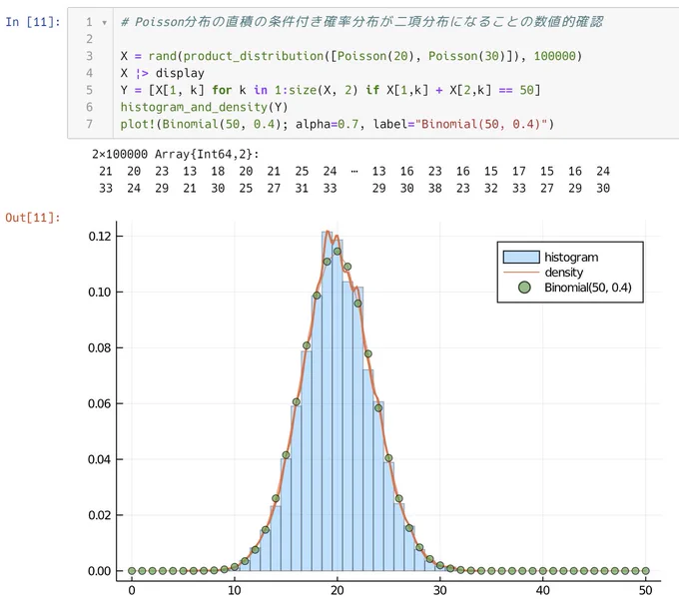Click line number 1 in gutter

click(89, 22)
